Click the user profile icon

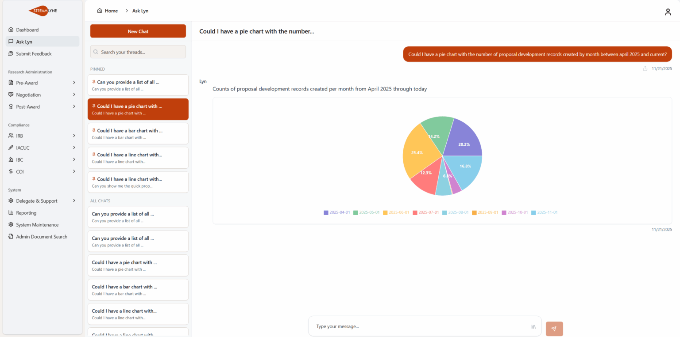(668, 12)
